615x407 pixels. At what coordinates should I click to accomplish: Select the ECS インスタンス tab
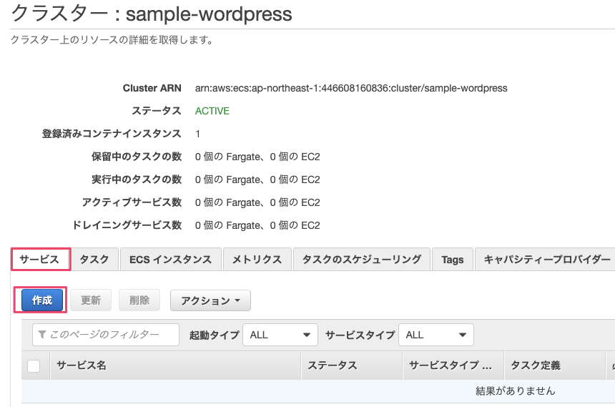click(170, 260)
